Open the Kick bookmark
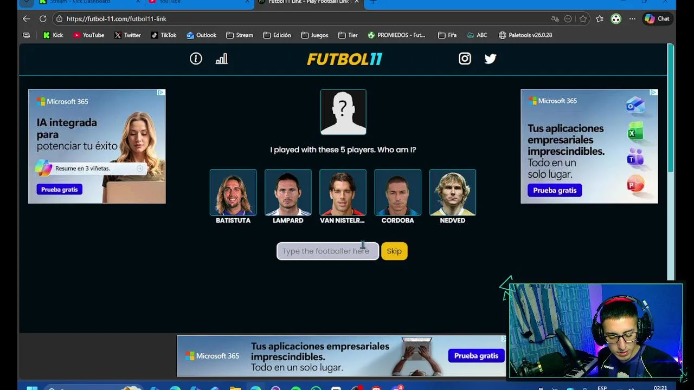 pyautogui.click(x=53, y=35)
